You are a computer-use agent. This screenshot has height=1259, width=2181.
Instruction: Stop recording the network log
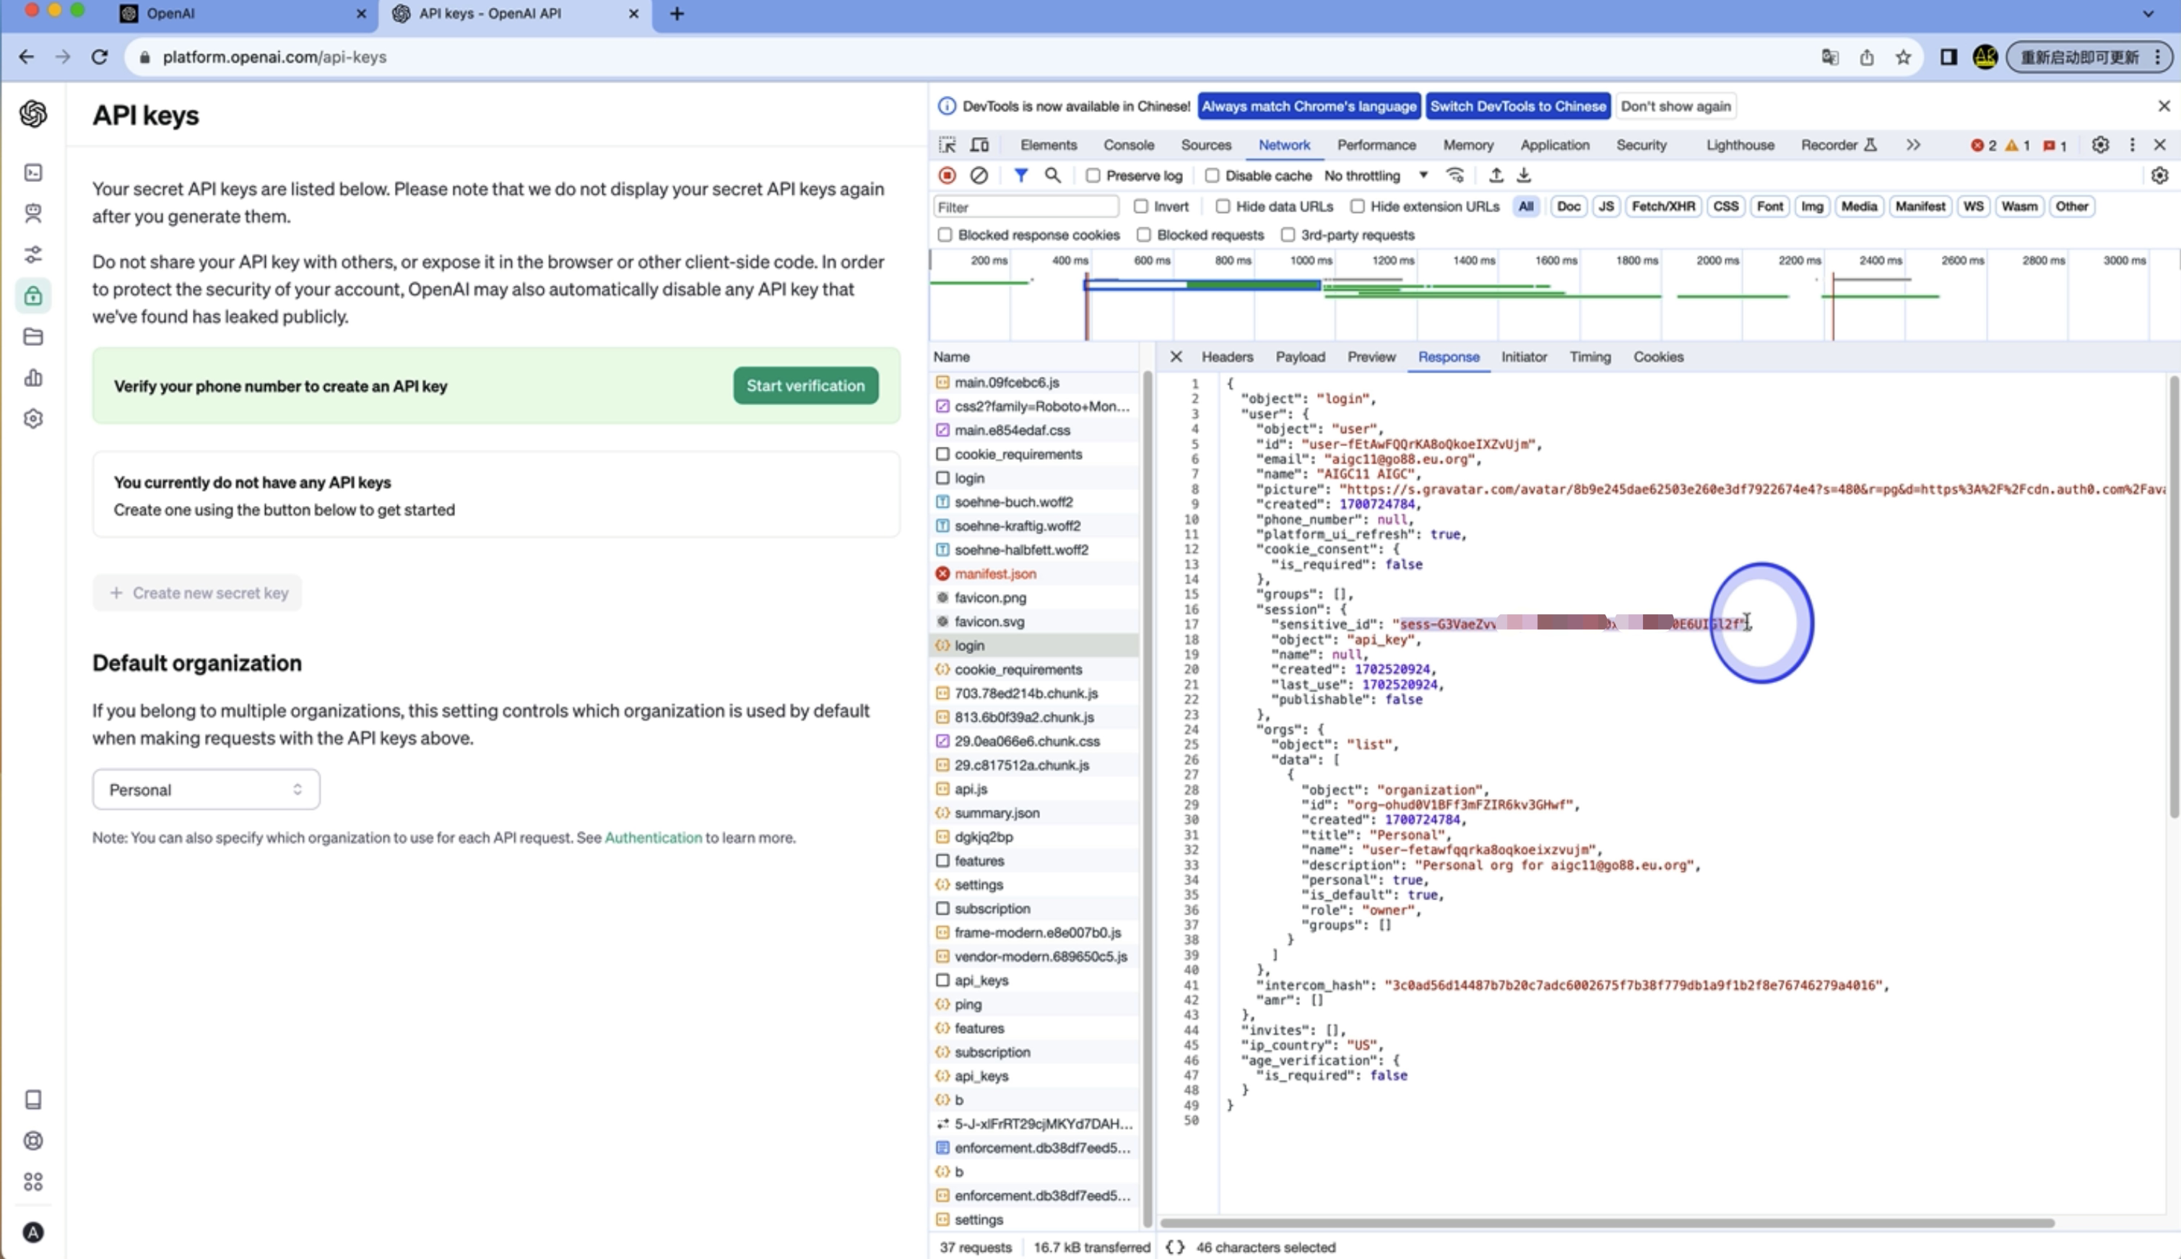(x=947, y=175)
